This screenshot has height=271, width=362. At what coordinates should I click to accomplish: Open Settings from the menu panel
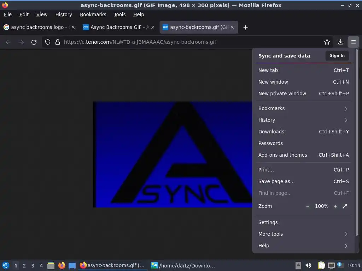[304, 222]
